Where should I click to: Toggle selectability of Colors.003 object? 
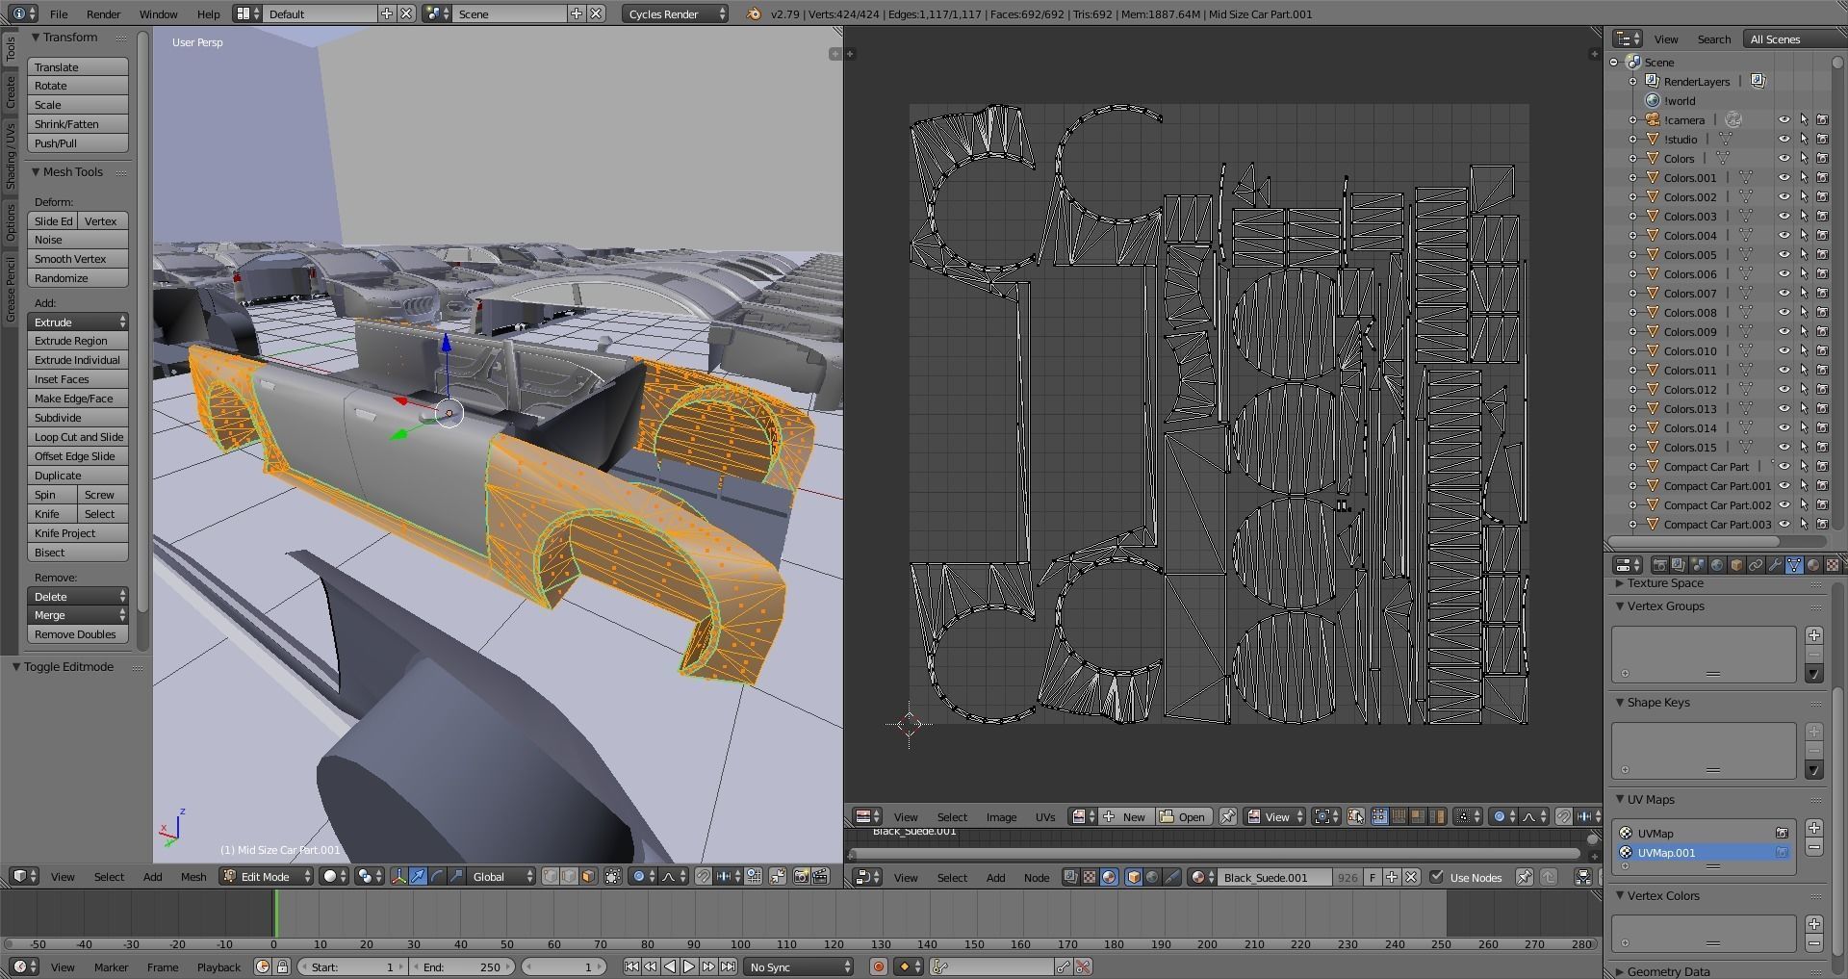click(1804, 217)
